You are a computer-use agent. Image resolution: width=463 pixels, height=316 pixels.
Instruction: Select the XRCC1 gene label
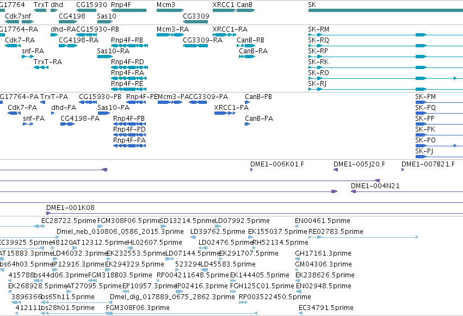click(x=223, y=5)
